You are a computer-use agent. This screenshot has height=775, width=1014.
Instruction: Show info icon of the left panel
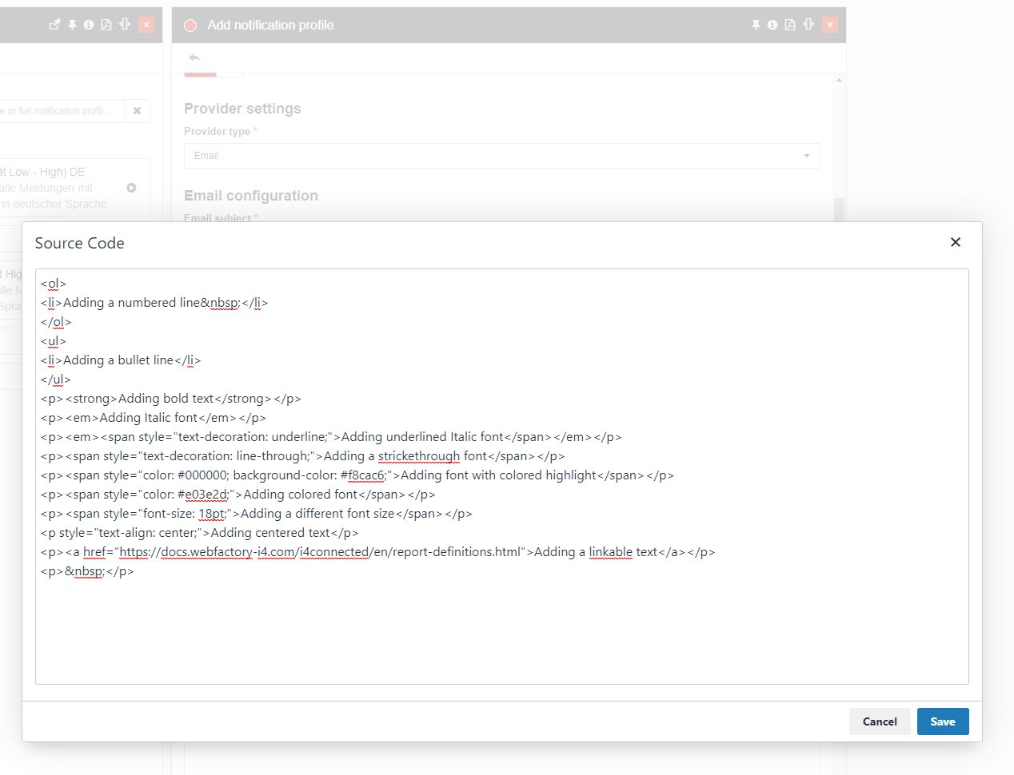coord(89,25)
